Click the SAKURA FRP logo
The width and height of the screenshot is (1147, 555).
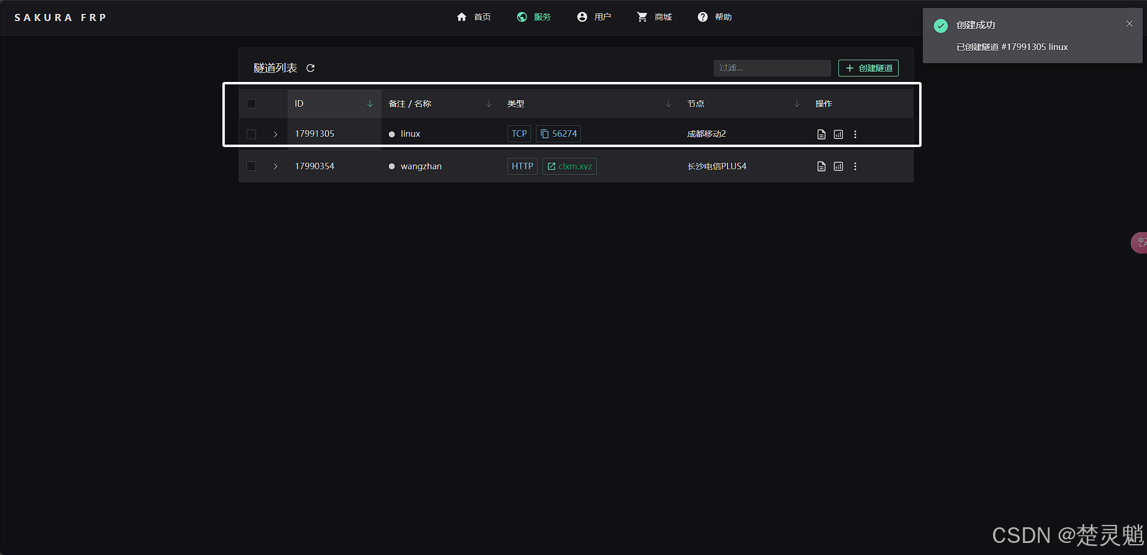(60, 17)
